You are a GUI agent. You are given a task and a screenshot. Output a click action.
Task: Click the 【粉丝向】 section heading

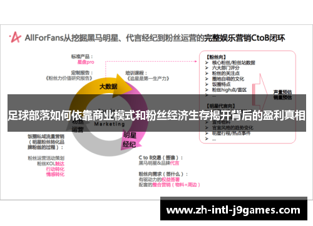point(217,57)
